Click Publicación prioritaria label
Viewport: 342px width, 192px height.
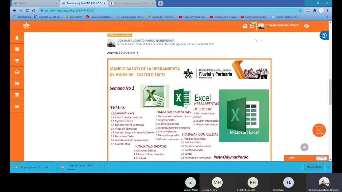[x=120, y=35]
